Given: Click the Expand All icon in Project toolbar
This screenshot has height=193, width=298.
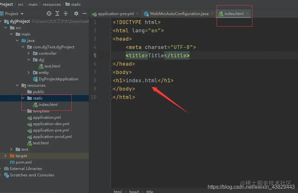Looking at the screenshot, I should coord(57,13).
